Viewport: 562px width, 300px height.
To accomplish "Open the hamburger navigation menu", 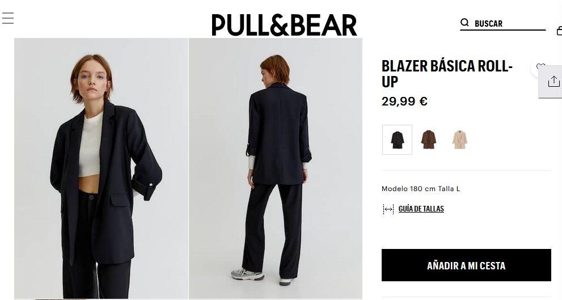I will (x=8, y=18).
